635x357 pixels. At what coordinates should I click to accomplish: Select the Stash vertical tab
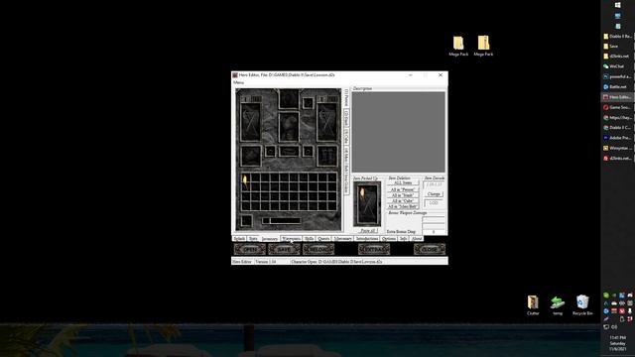click(346, 119)
